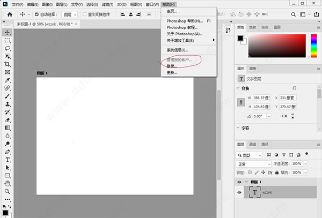Select the Zoom tool in the toolbox
The height and width of the screenshot is (218, 322).
(8, 191)
